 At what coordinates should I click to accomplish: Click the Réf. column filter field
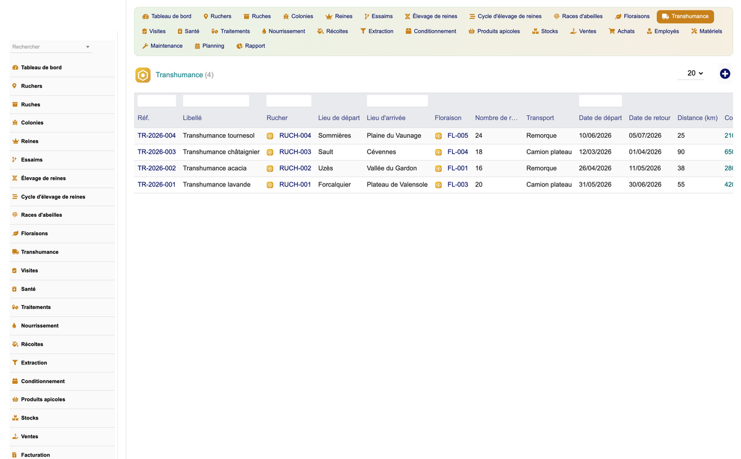(x=157, y=101)
